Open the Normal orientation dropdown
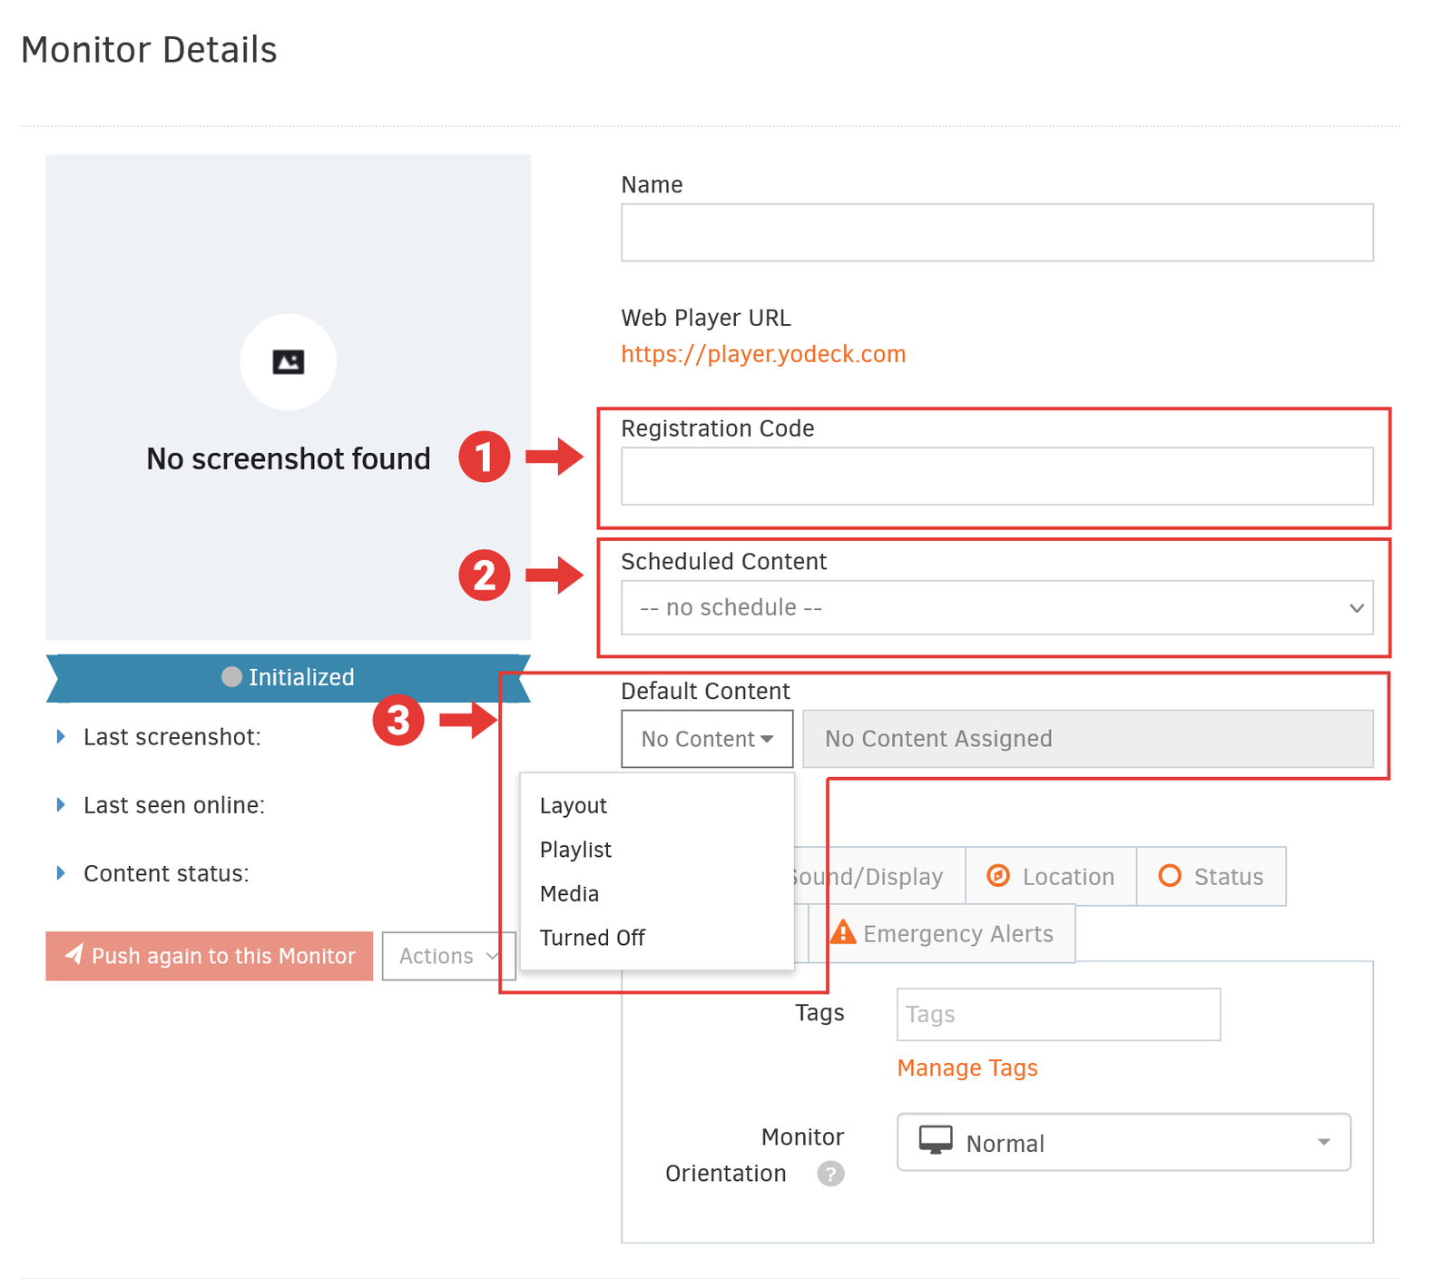The image size is (1452, 1279). click(1123, 1142)
